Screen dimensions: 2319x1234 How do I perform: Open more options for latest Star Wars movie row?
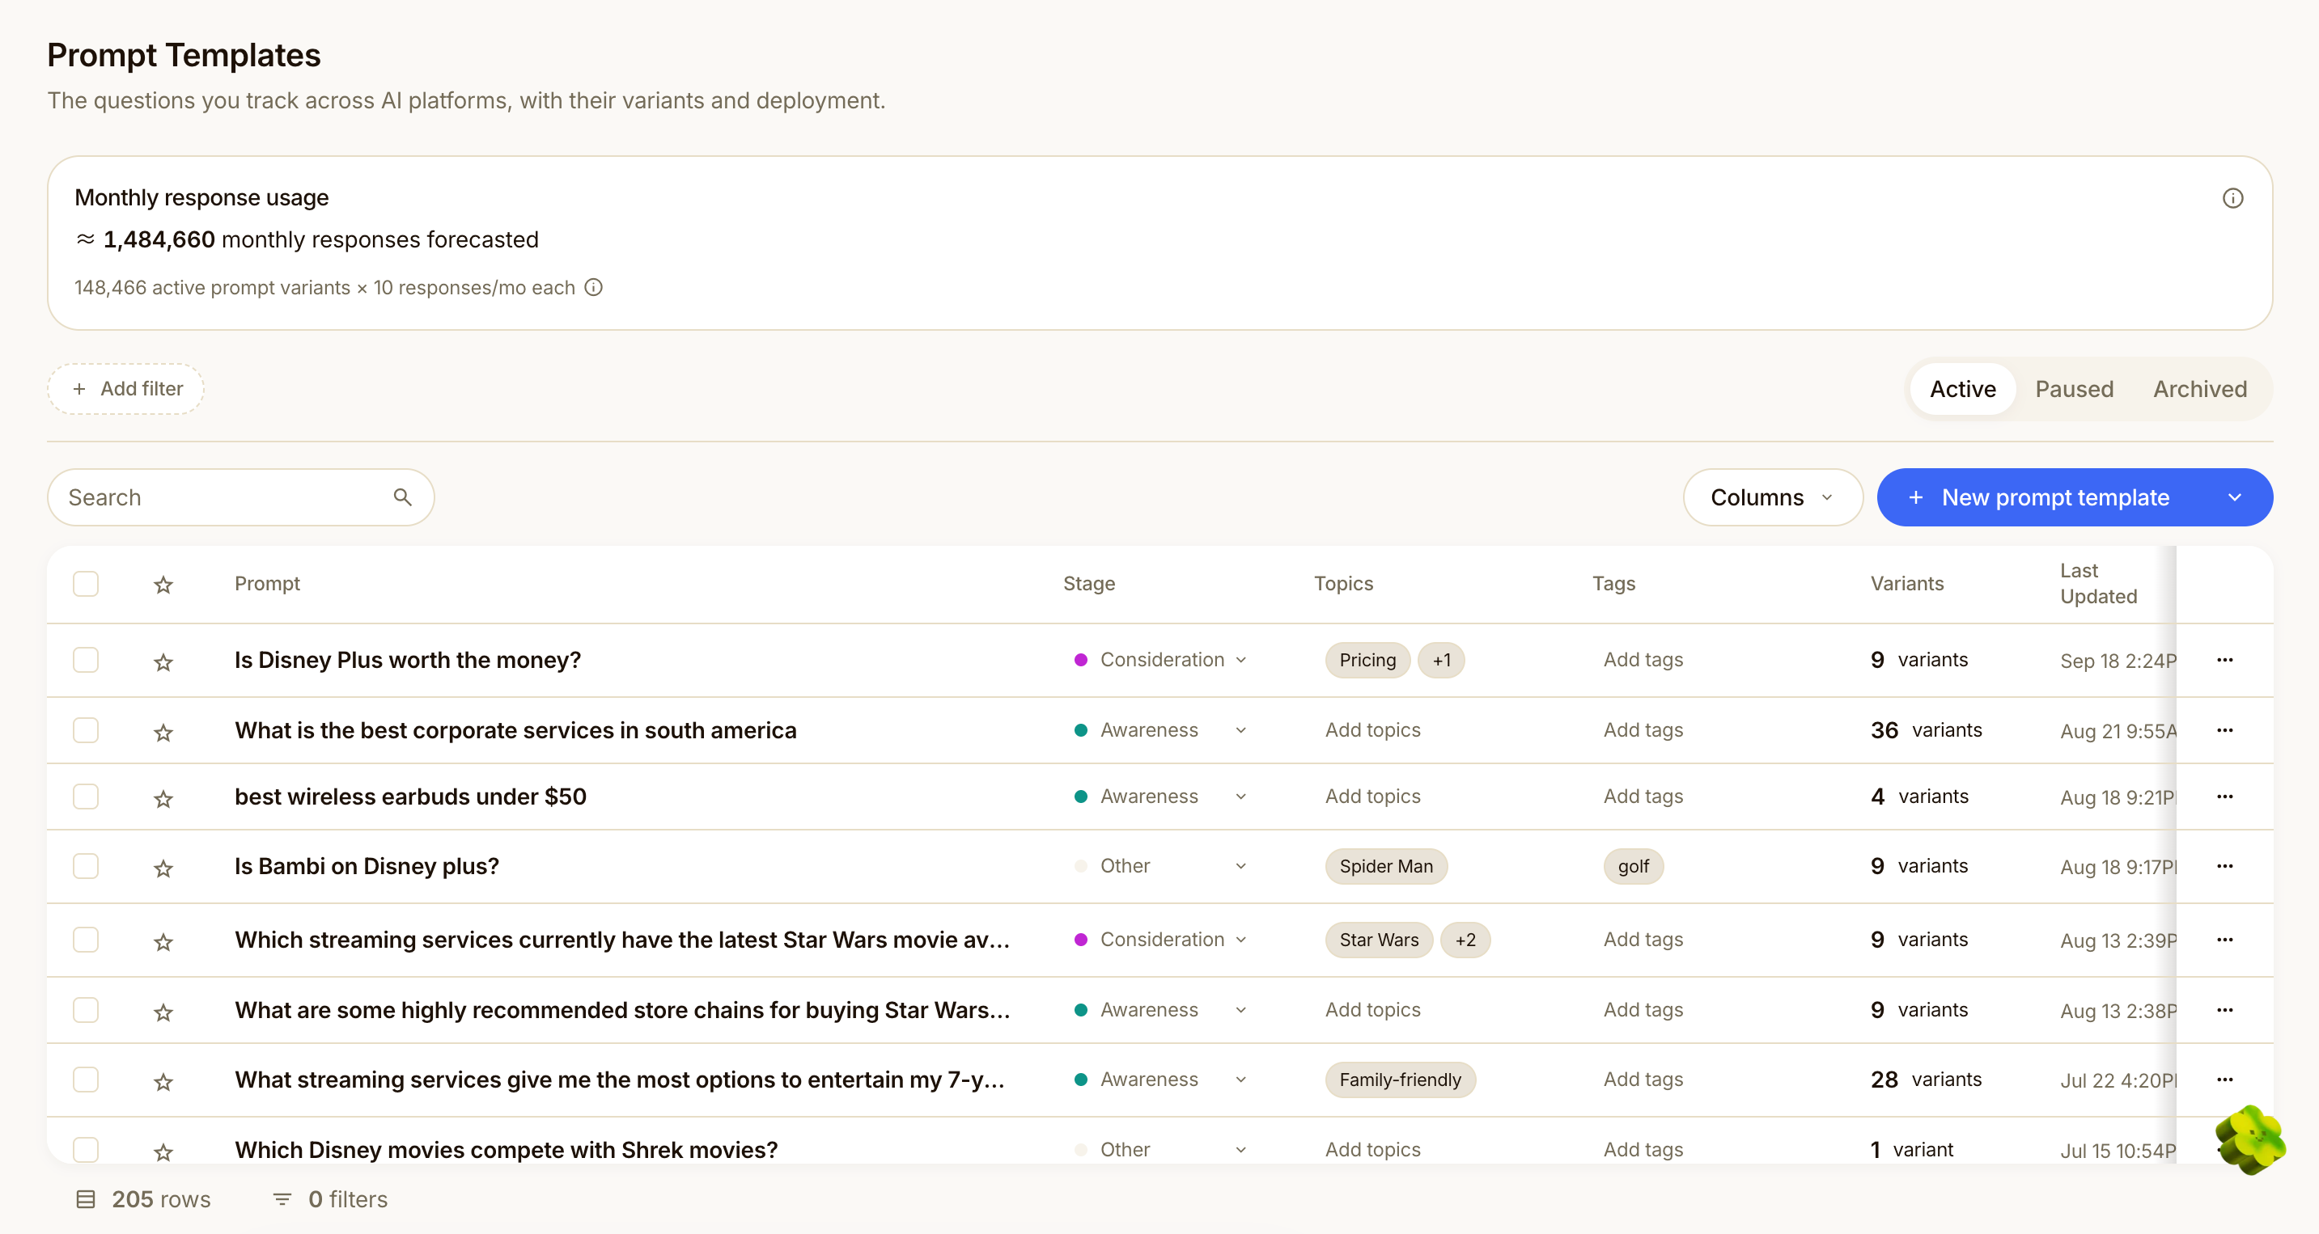(x=2224, y=939)
